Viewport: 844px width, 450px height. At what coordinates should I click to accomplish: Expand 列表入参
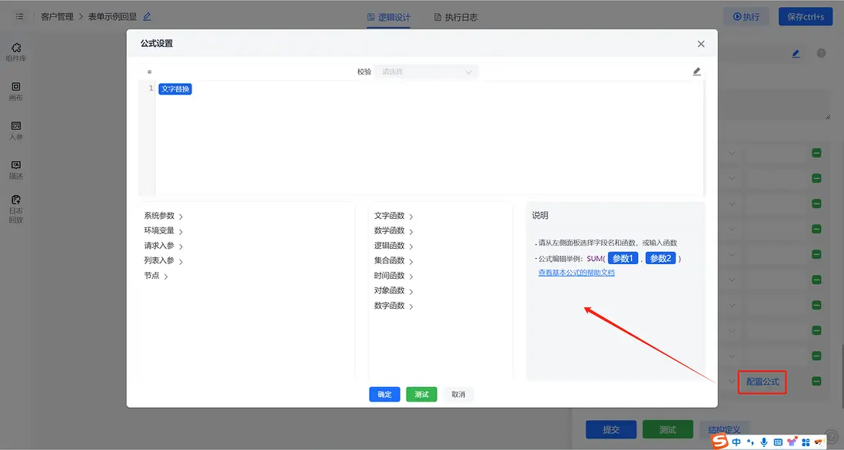[x=163, y=261]
